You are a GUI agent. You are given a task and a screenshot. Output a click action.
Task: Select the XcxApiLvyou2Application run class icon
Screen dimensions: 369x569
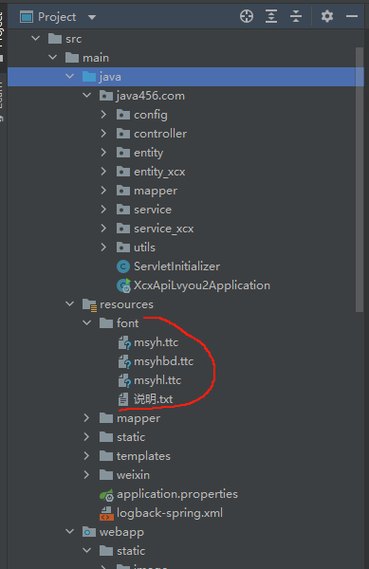pyautogui.click(x=123, y=285)
